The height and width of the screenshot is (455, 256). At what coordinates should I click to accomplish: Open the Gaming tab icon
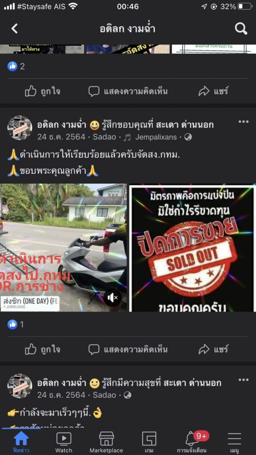[149, 442]
